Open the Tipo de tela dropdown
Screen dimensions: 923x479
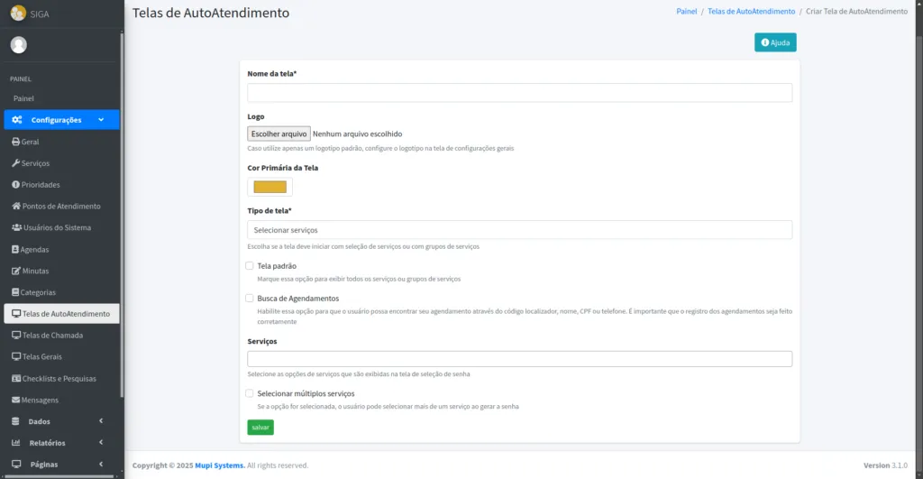[x=519, y=230]
